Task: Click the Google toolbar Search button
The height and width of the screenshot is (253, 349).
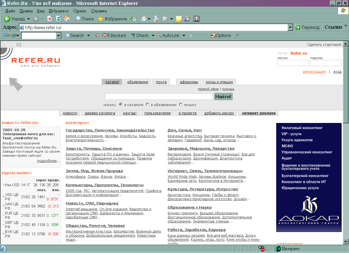Action: point(74,35)
